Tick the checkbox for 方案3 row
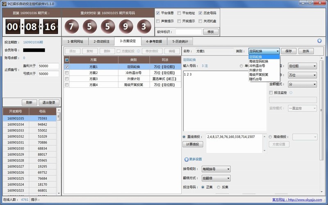The width and height of the screenshot is (328, 205). click(67, 78)
